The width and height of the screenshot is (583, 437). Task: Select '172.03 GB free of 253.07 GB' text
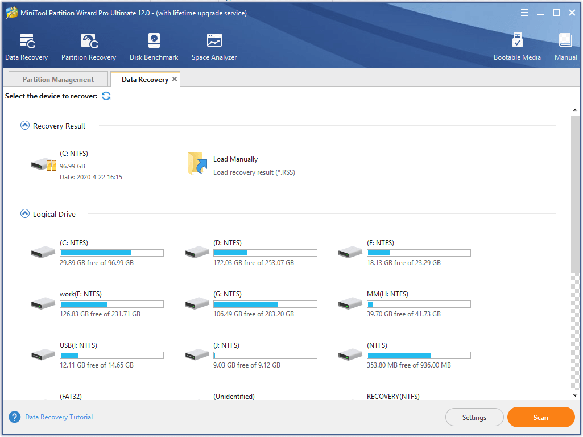point(254,262)
